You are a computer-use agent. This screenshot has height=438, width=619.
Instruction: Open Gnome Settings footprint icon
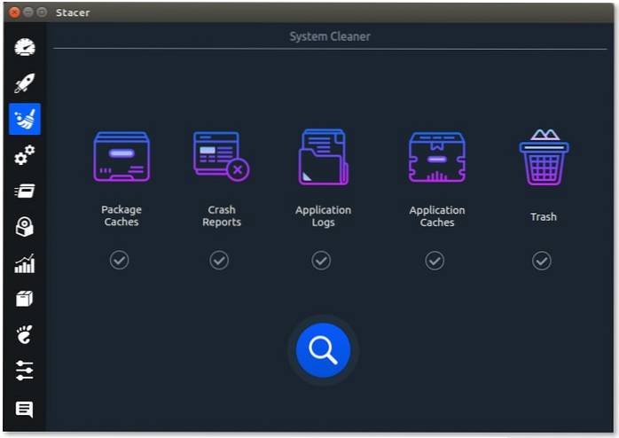coord(25,334)
